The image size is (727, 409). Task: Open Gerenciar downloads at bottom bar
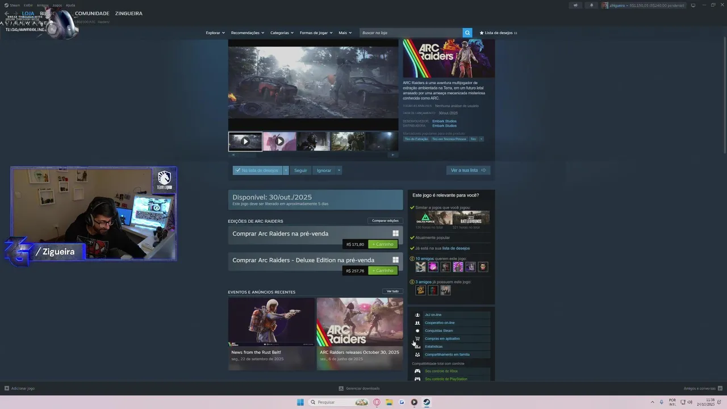359,389
